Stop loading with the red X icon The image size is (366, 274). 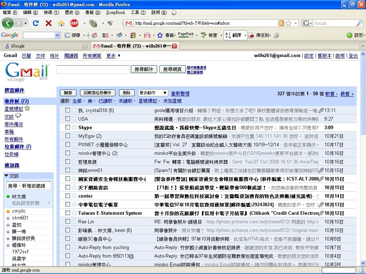coord(49,23)
